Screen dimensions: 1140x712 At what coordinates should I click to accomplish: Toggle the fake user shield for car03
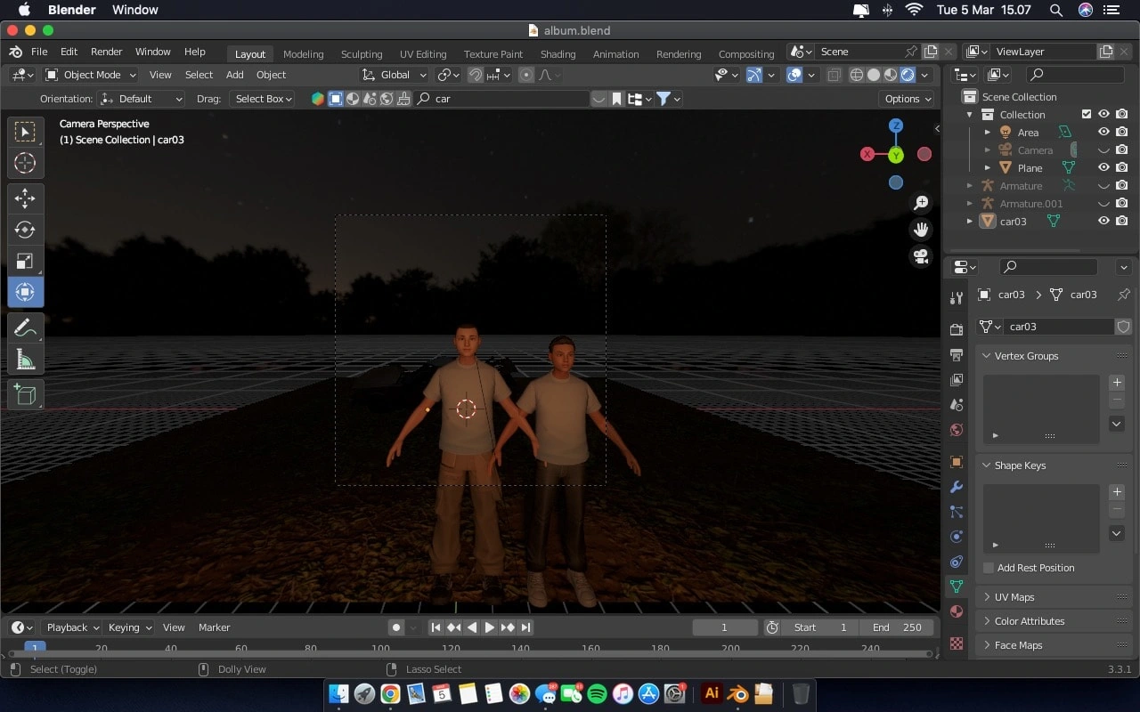click(1124, 327)
